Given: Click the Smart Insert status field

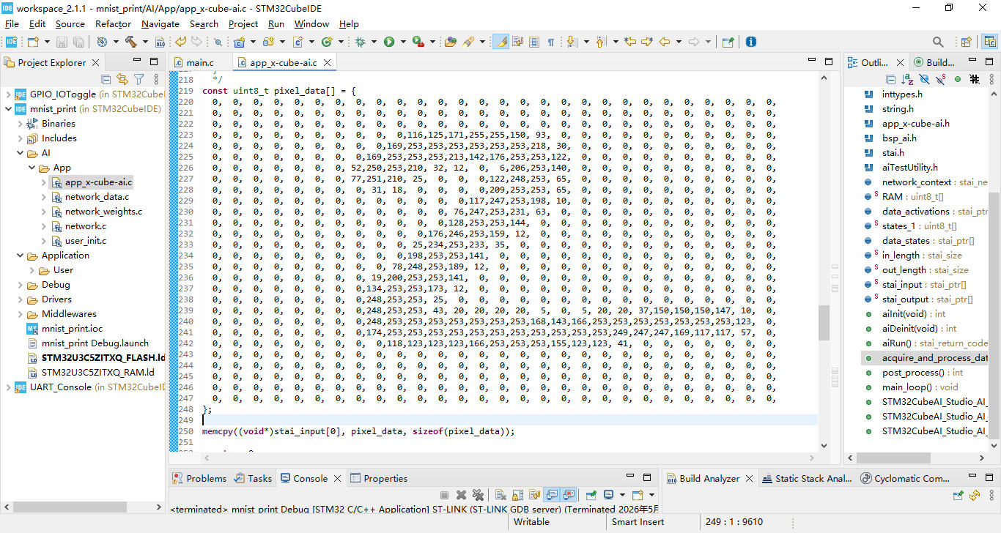Looking at the screenshot, I should (x=638, y=522).
